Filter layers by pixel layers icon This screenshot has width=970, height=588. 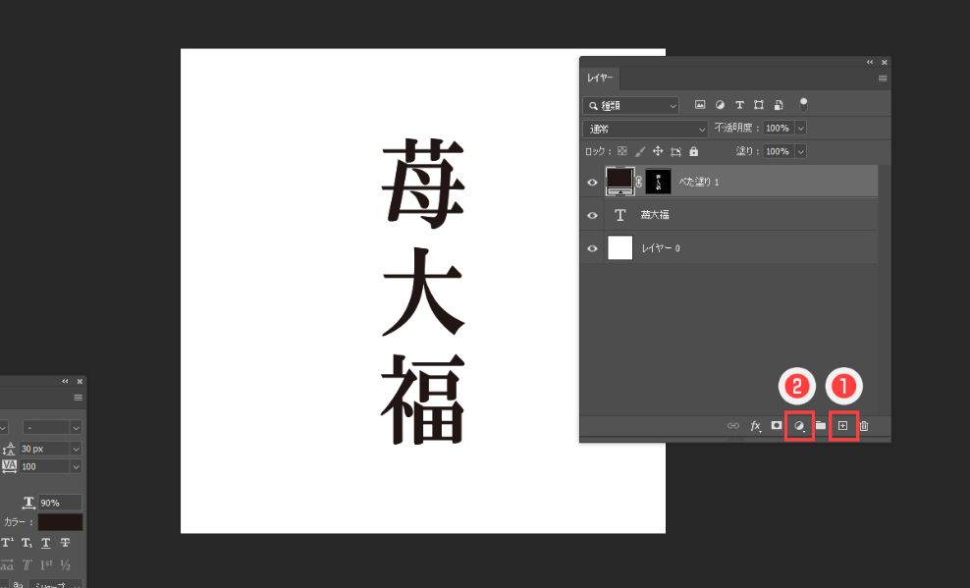700,105
